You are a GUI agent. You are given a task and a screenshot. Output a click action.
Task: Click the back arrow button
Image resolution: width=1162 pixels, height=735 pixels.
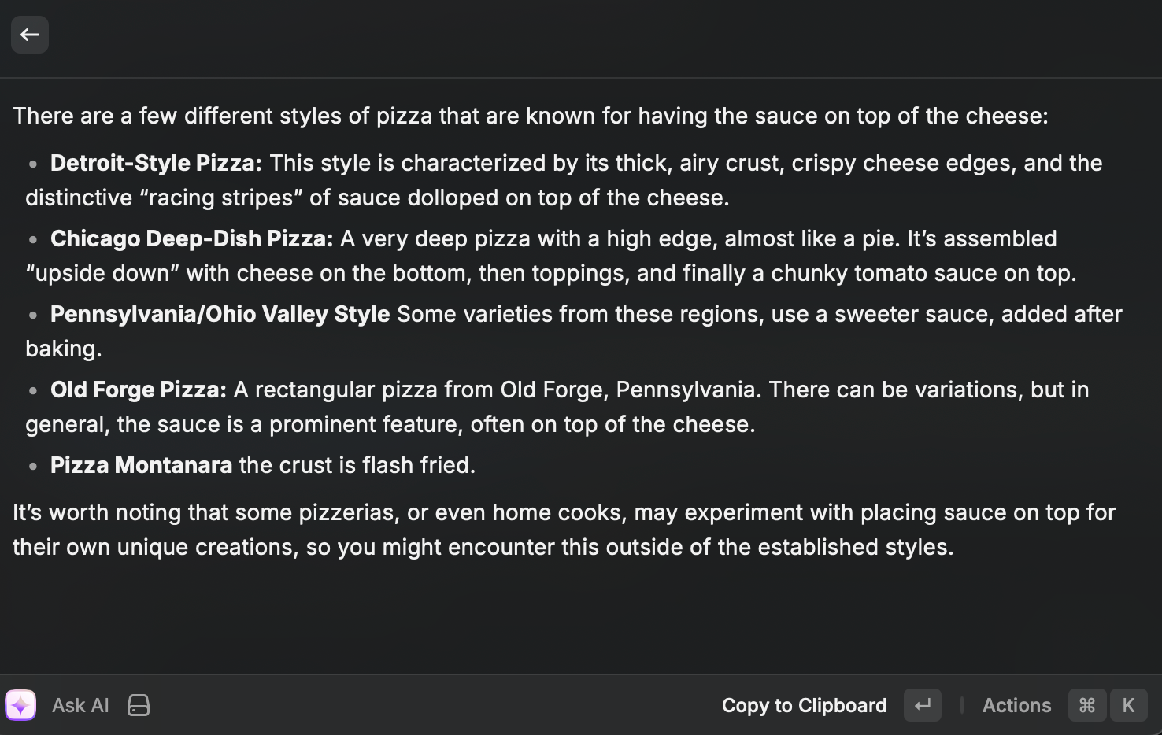pos(30,35)
